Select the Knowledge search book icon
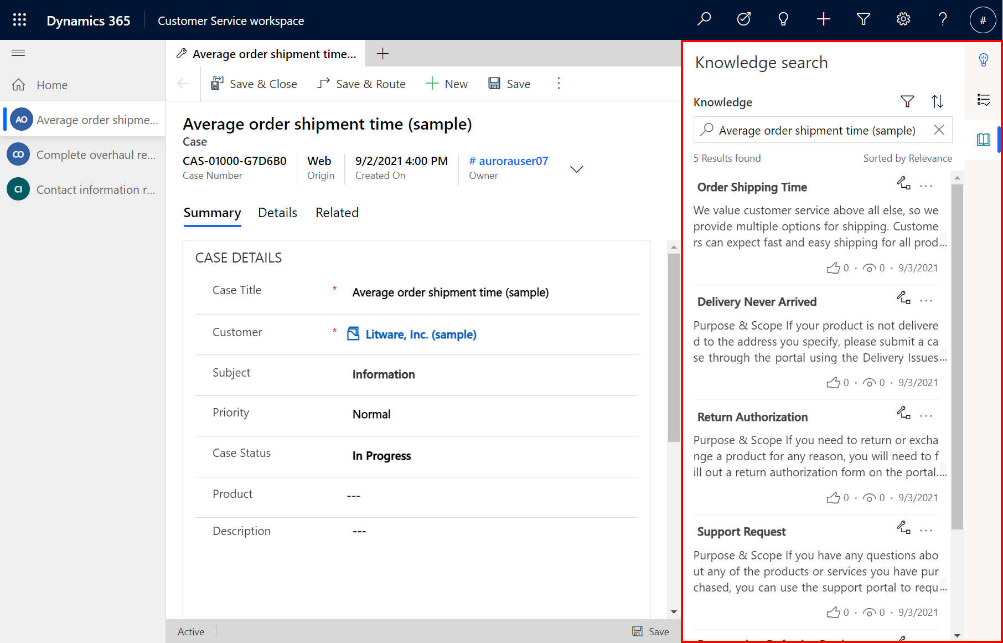 point(984,140)
